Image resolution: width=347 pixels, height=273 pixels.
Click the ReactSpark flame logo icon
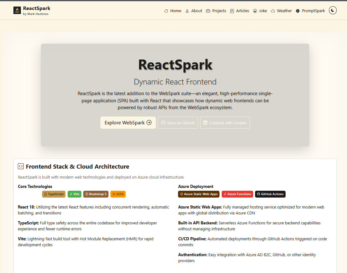[x=17, y=10]
